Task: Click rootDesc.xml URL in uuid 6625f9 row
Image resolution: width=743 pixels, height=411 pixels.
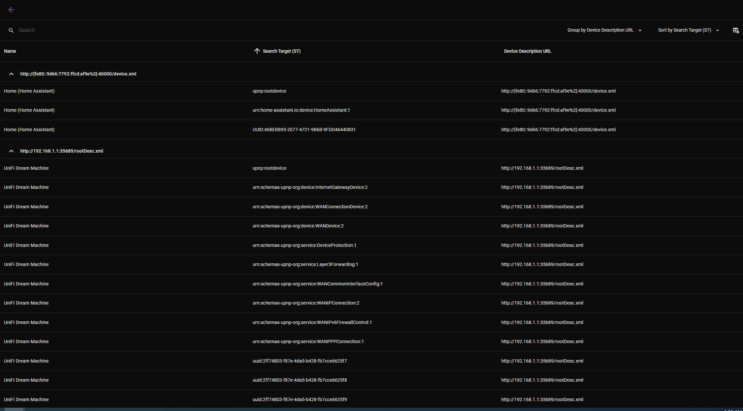Action: (542, 399)
